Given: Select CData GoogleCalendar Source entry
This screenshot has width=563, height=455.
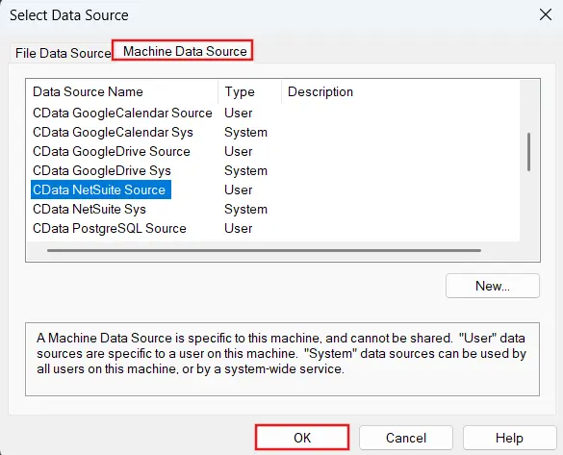Looking at the screenshot, I should [x=122, y=114].
